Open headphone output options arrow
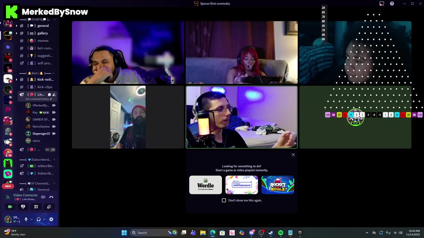424x238 pixels. click(44, 219)
